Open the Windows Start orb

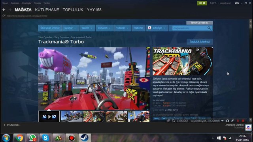(x=6, y=138)
